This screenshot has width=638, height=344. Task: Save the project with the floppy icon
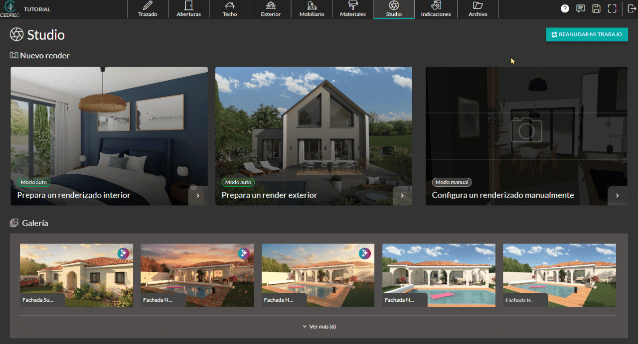tap(596, 8)
